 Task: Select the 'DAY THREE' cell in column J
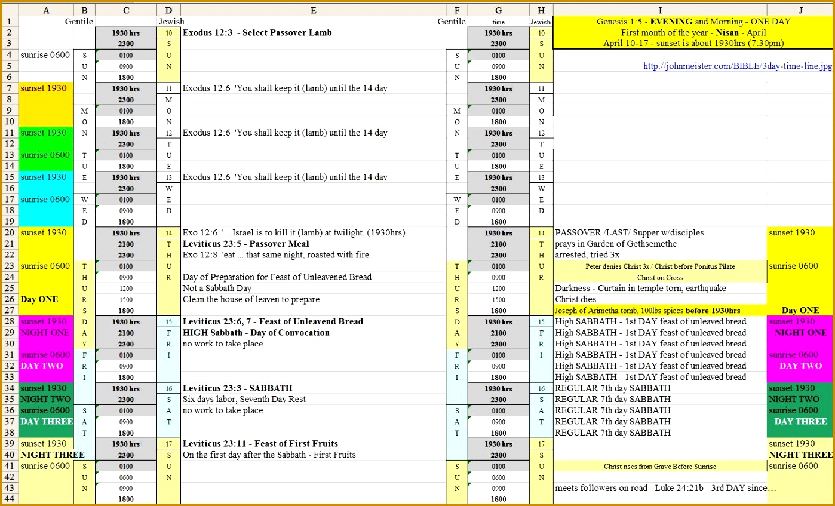coord(800,421)
